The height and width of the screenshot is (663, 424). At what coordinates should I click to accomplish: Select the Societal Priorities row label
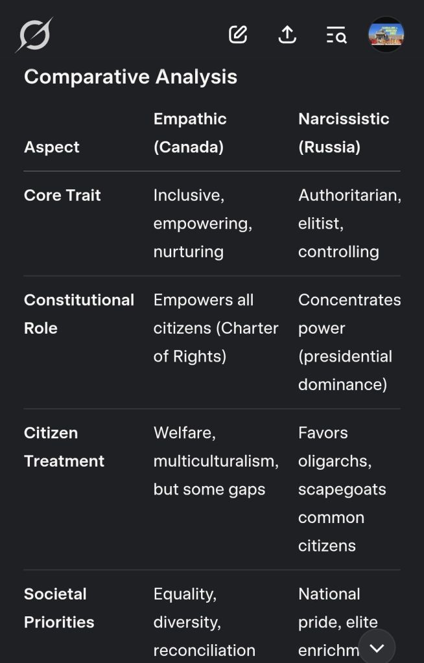[59, 608]
